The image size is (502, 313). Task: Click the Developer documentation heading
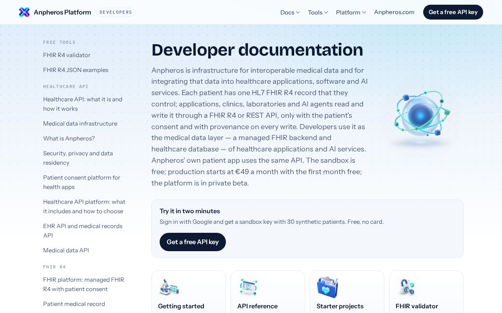click(x=257, y=50)
